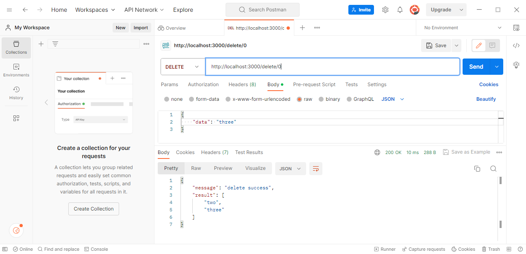The image size is (526, 254).
Task: Open the Test Results response tab
Action: click(x=249, y=152)
